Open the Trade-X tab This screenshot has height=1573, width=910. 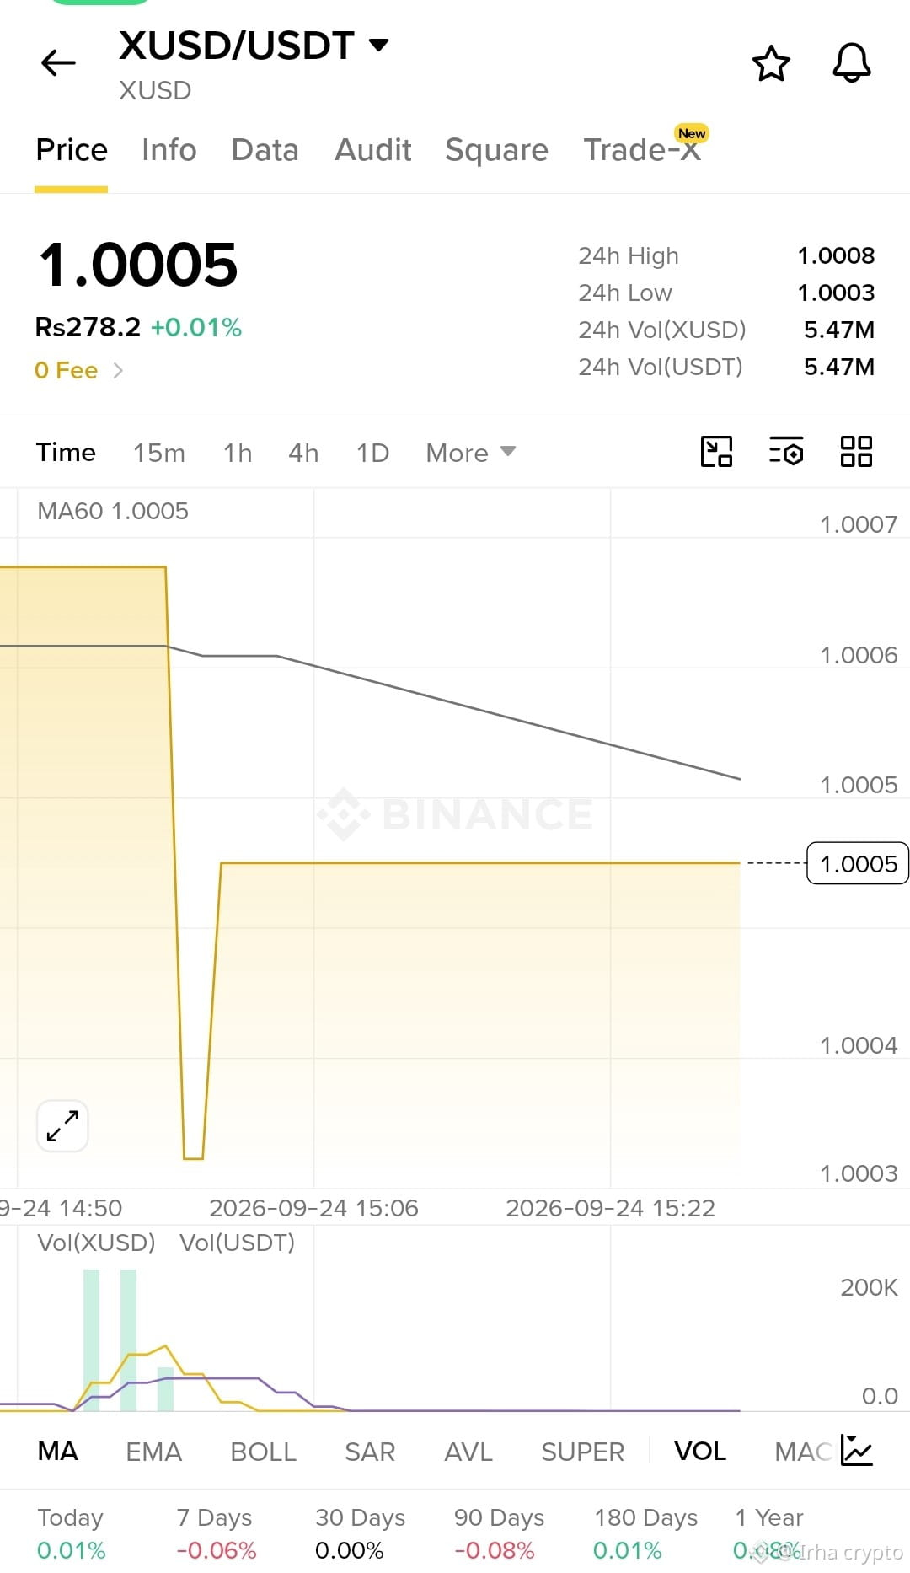pos(642,150)
